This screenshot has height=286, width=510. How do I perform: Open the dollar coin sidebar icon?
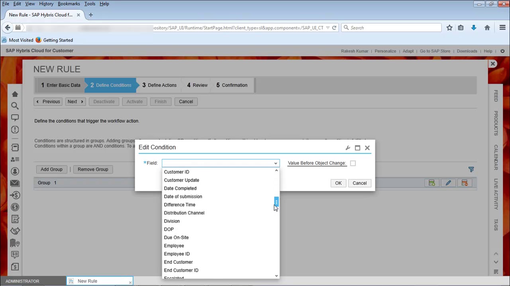click(x=15, y=207)
